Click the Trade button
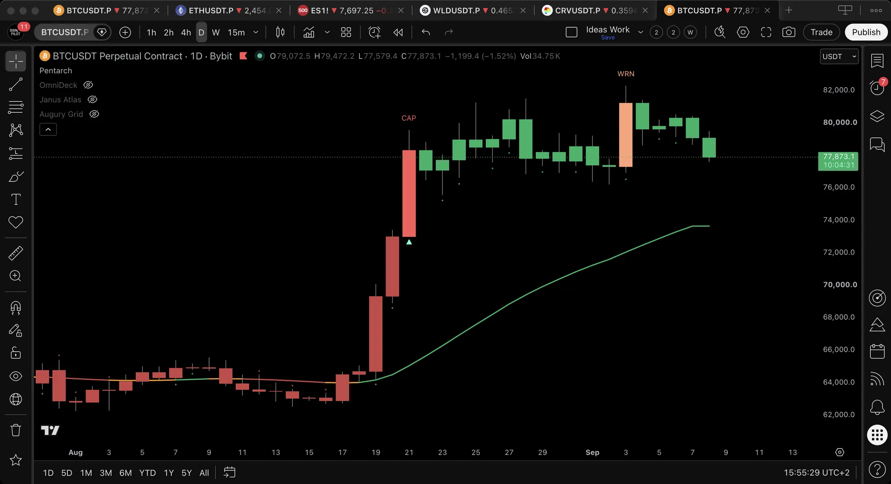The width and height of the screenshot is (891, 484). [821, 32]
